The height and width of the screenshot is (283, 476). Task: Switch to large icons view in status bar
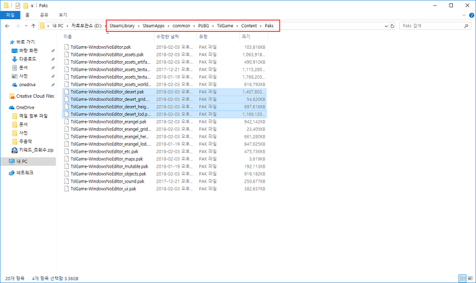(471, 278)
